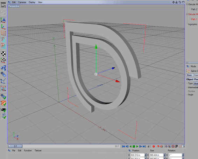The width and height of the screenshot is (198, 159).
Task: Select the Inverse Kinematics bone chain tool
Action: tap(3, 81)
